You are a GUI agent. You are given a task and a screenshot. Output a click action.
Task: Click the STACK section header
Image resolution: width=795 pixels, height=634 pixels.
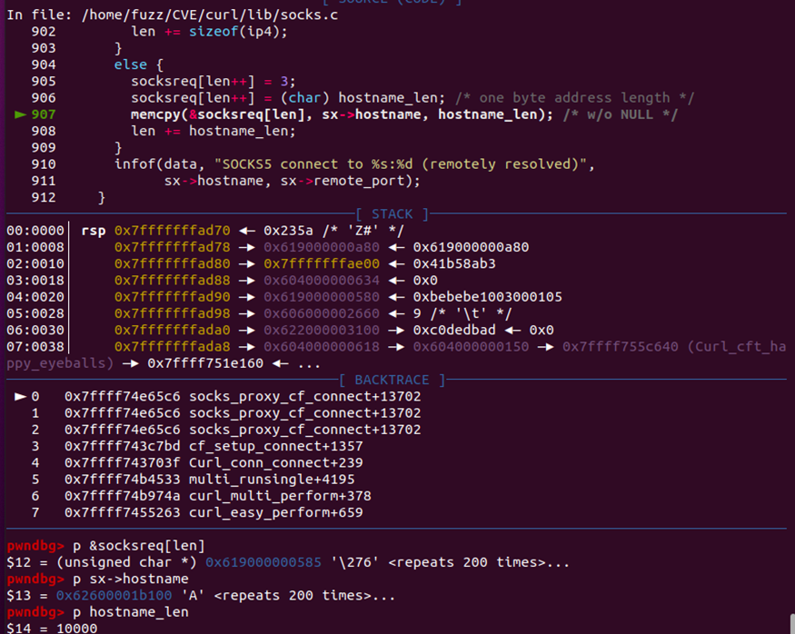tap(393, 214)
